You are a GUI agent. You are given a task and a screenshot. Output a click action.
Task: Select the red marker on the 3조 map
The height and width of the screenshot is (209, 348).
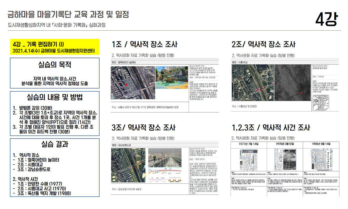pos(134,168)
